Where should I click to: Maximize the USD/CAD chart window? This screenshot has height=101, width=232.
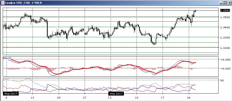click(x=225, y=3)
